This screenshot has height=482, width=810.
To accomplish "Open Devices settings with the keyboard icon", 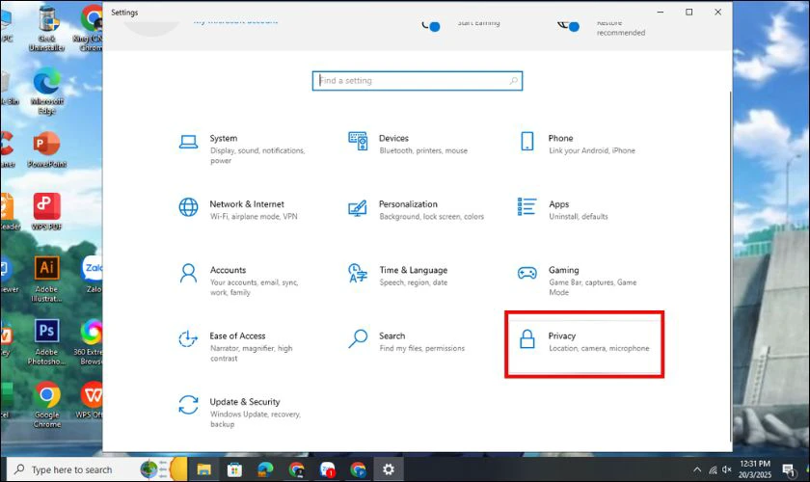I will click(x=358, y=142).
